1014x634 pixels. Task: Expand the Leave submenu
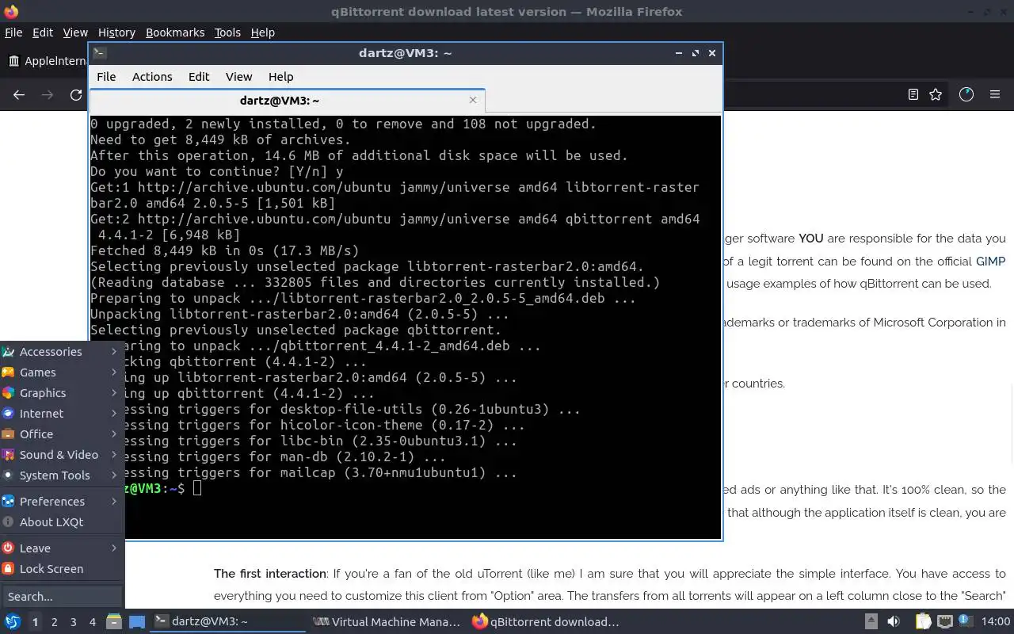click(62, 548)
